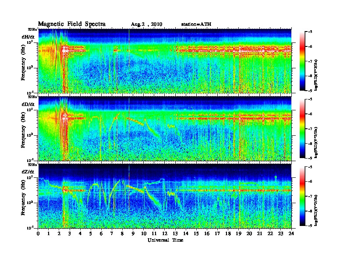
Task: Click hour 23 on the time axis
Action: [x=281, y=233]
